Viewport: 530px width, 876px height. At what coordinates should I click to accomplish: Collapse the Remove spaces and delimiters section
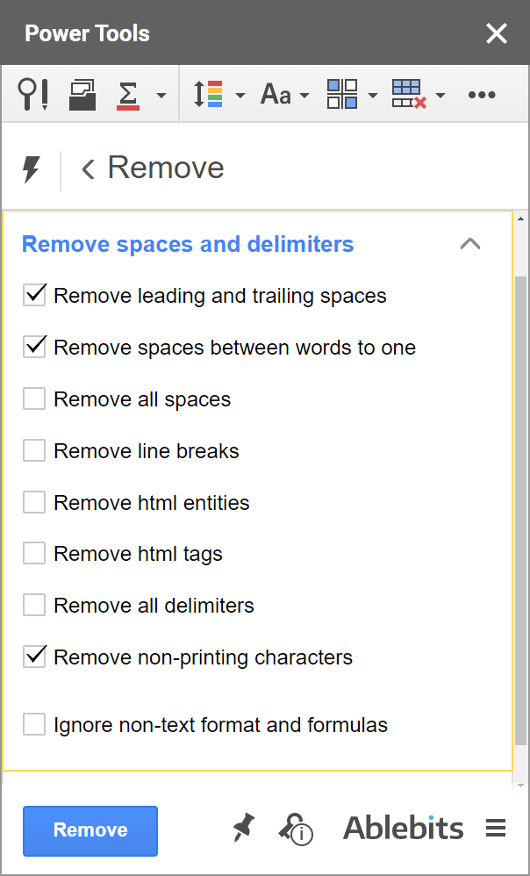470,243
